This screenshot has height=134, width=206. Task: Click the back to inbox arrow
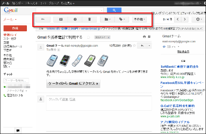43,20
